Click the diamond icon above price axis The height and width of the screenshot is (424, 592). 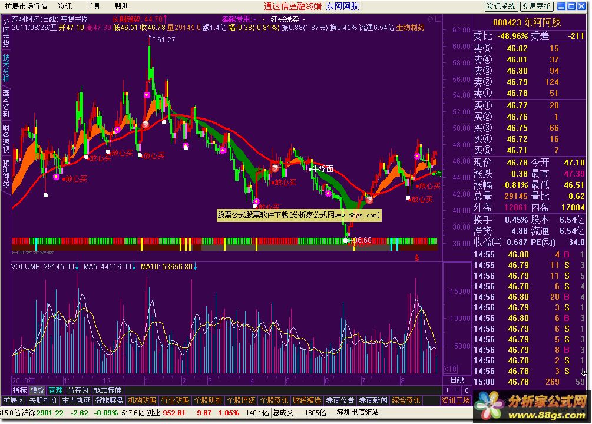click(x=431, y=19)
